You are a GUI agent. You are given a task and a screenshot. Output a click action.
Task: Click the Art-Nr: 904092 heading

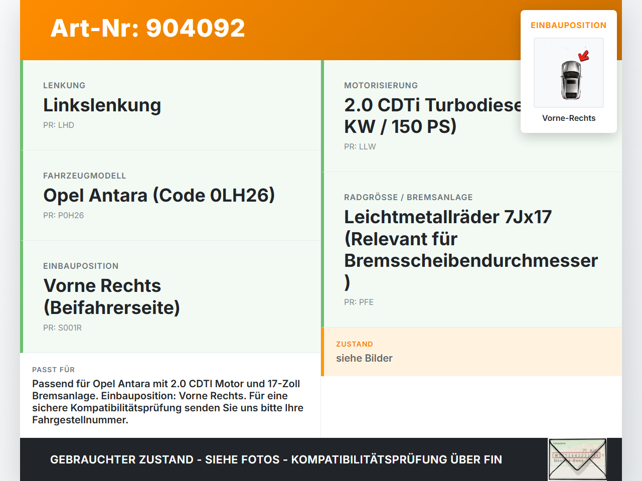[x=147, y=28]
